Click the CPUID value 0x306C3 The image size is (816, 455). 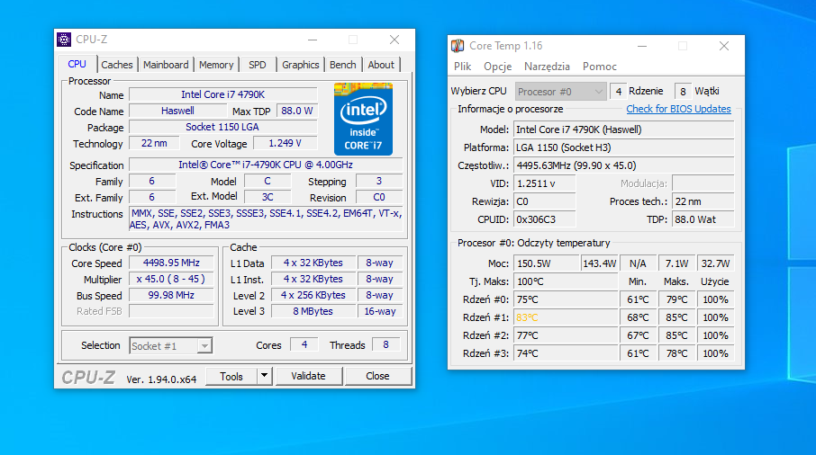click(544, 219)
